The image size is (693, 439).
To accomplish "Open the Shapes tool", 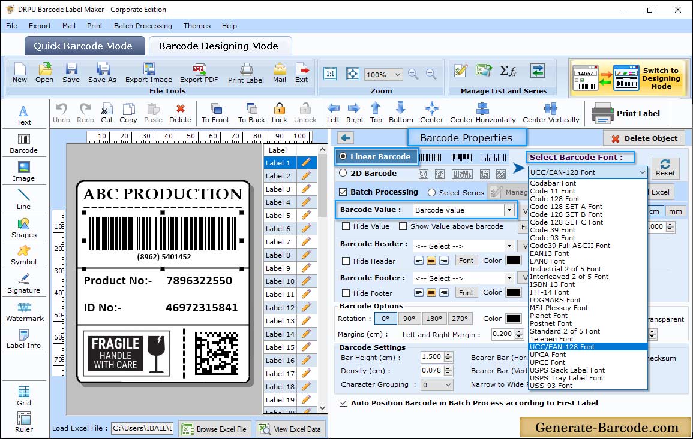I will tap(24, 228).
